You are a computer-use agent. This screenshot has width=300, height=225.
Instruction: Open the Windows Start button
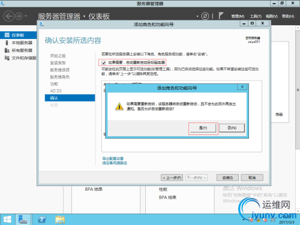pyautogui.click(x=7, y=220)
